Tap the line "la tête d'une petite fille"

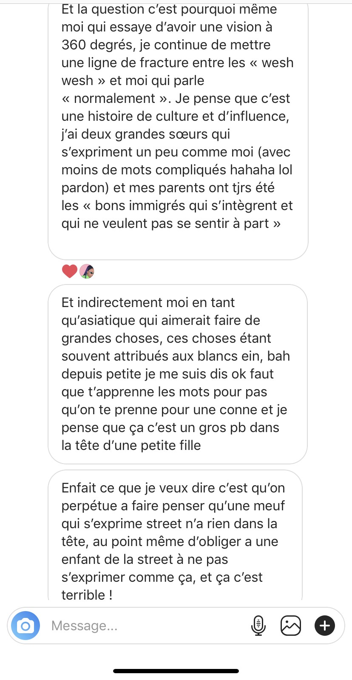pyautogui.click(x=131, y=445)
